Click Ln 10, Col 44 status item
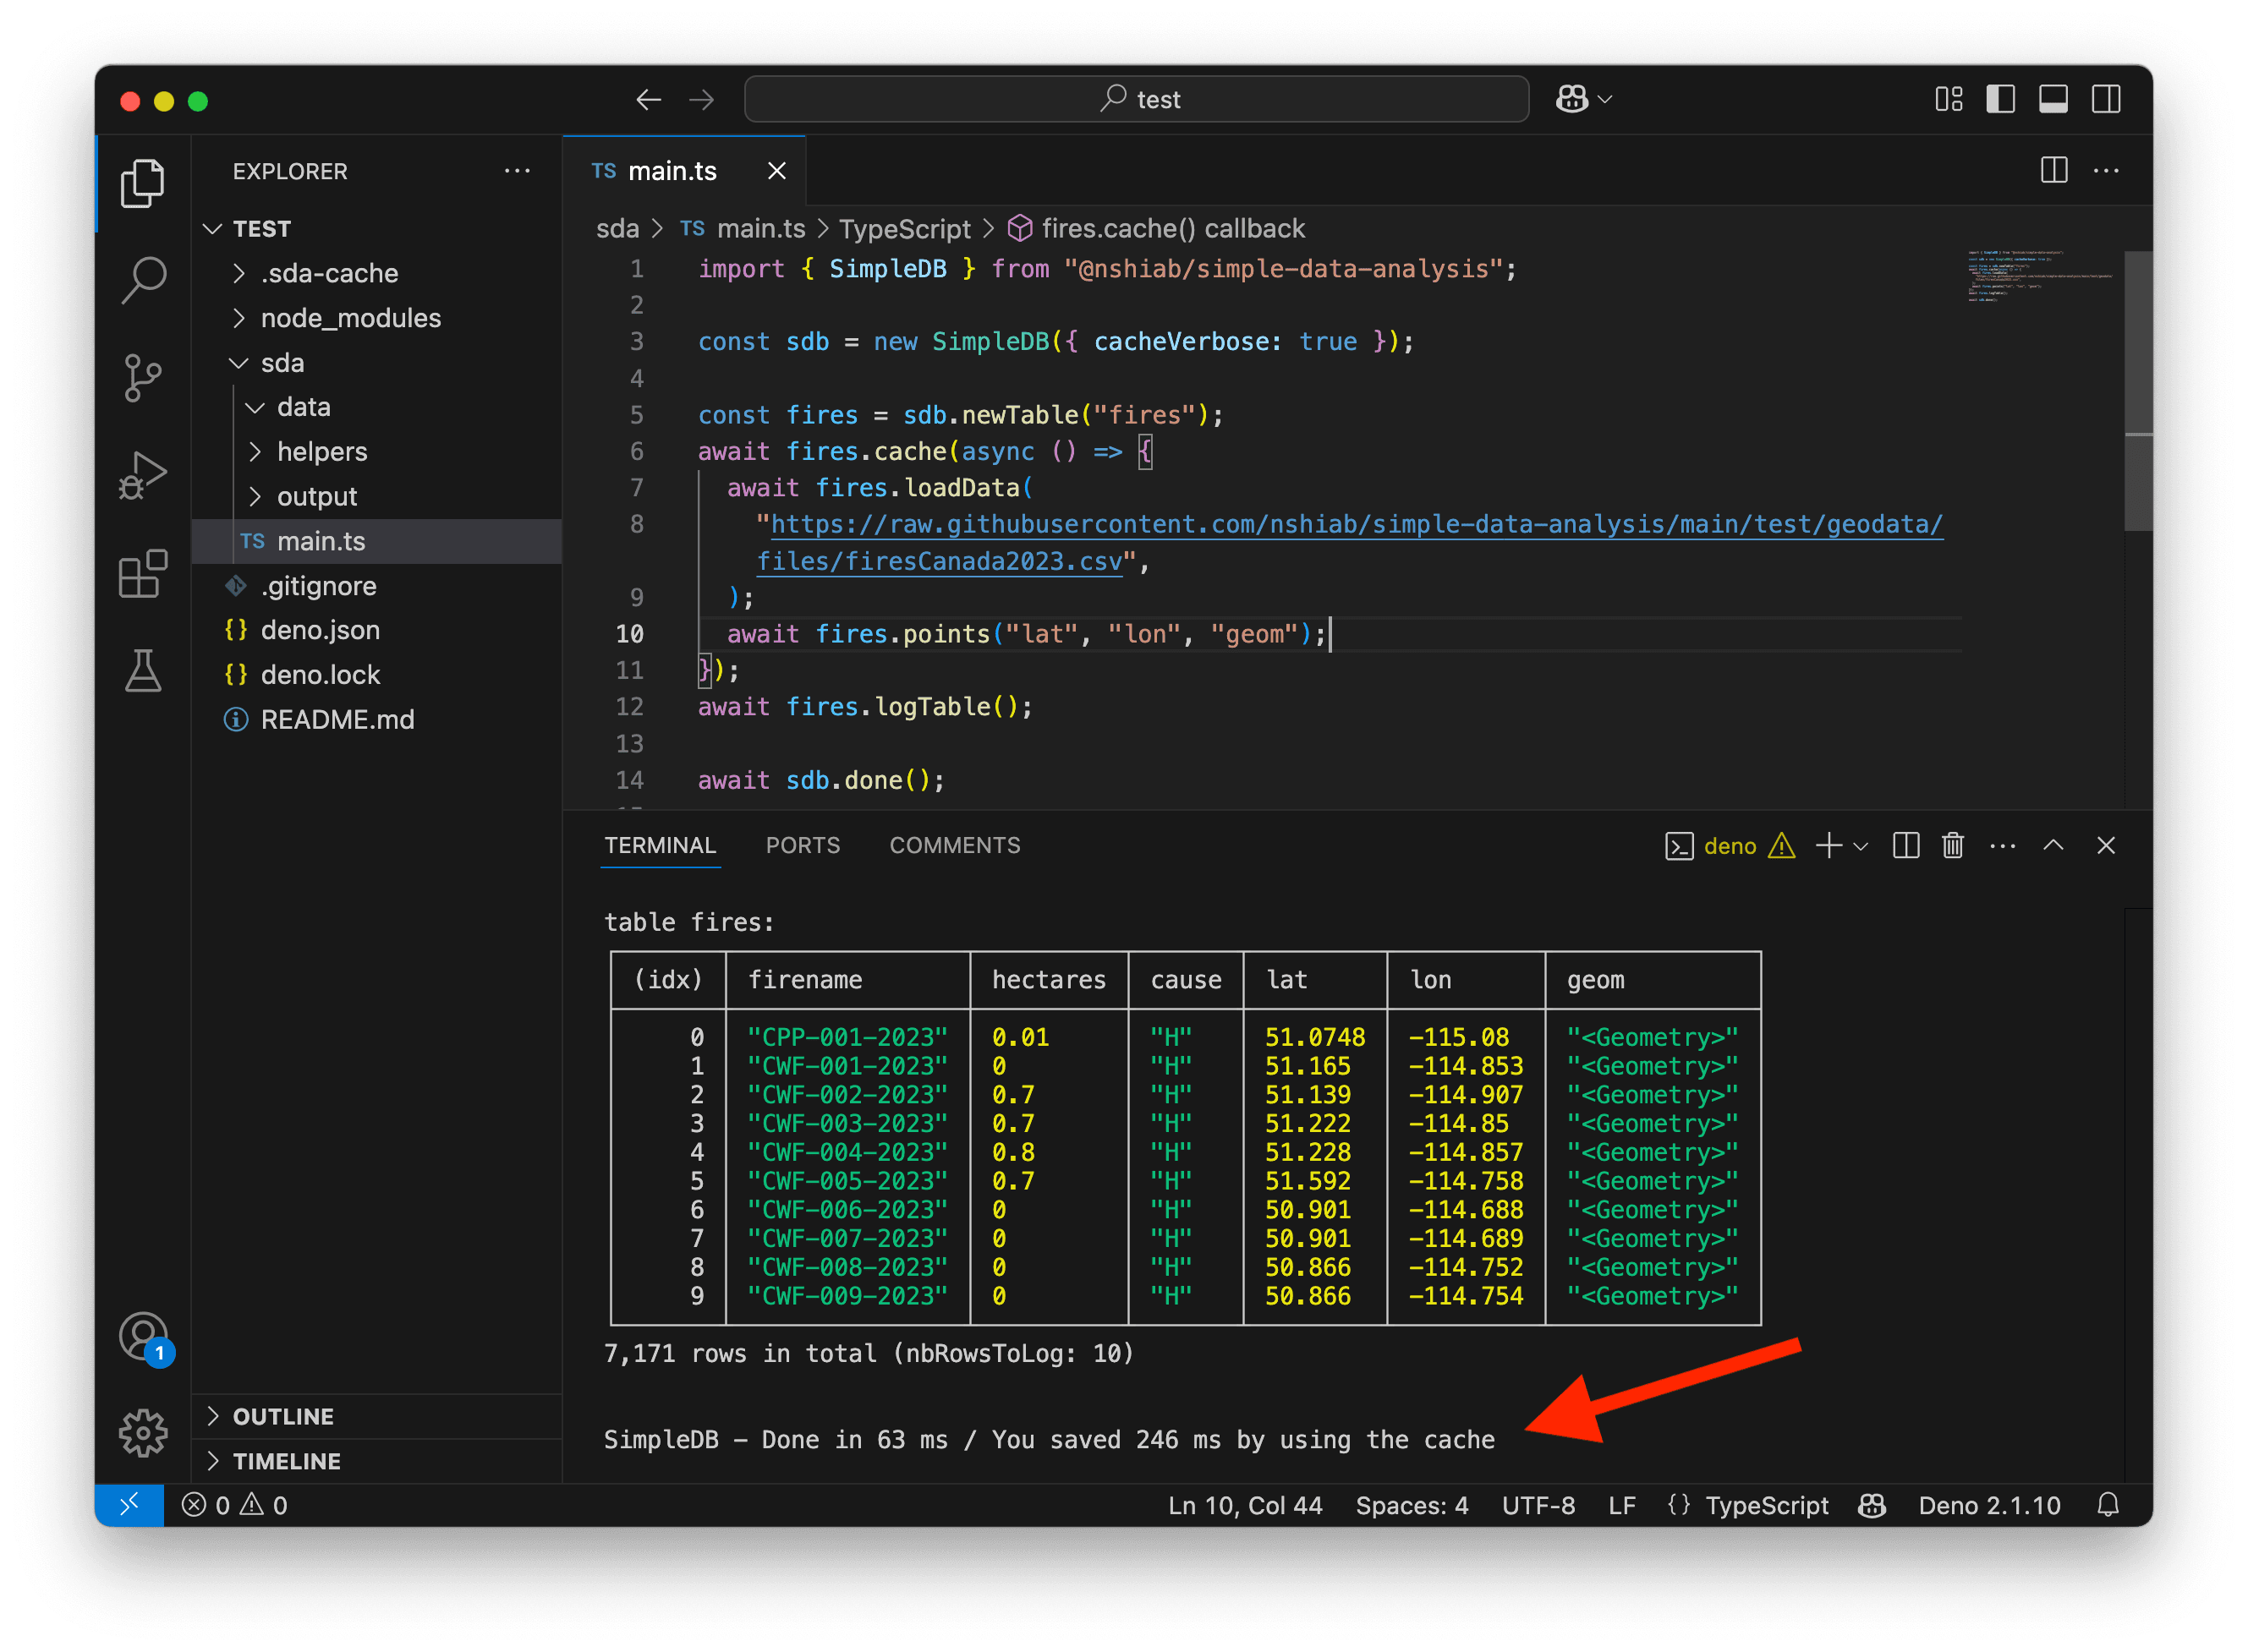 (x=1245, y=1505)
